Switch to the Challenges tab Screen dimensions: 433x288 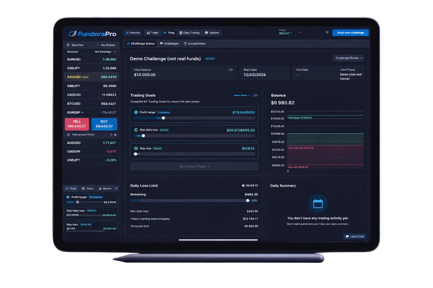(169, 44)
